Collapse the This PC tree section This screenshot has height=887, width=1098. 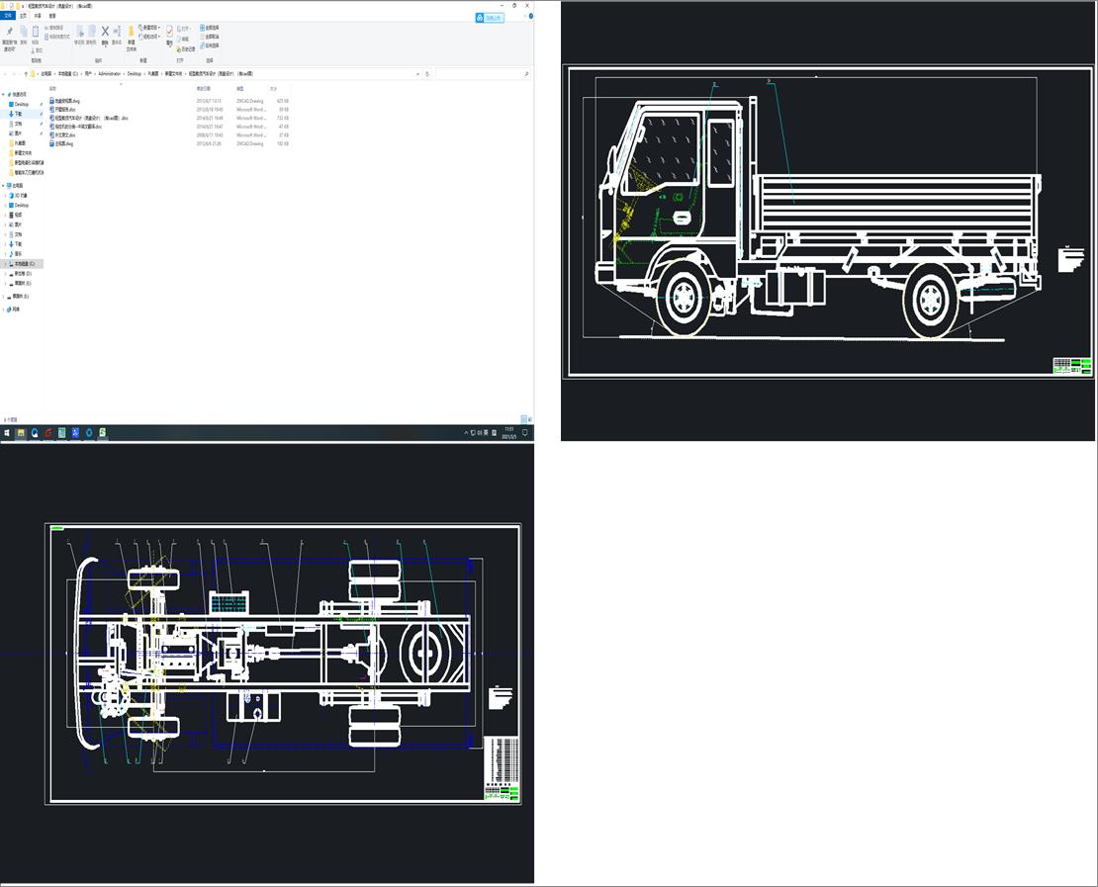tap(4, 186)
